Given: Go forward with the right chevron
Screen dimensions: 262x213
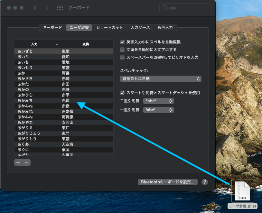Looking at the screenshot, I should pyautogui.click(x=47, y=8).
